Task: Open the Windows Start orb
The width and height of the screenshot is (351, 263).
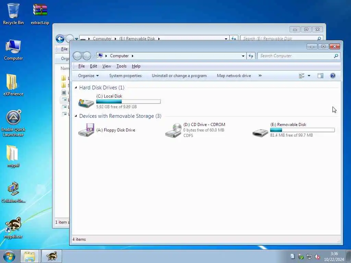Action: [9, 256]
